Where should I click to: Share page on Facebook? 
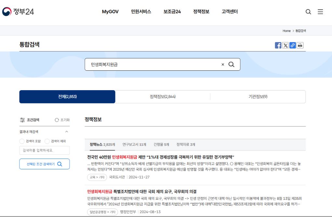click(278, 45)
